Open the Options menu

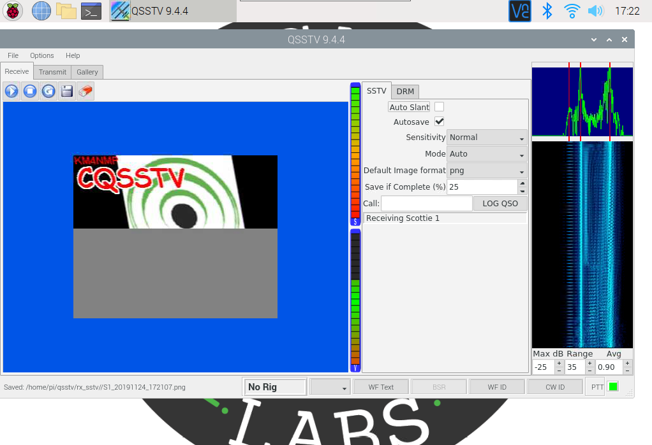41,55
